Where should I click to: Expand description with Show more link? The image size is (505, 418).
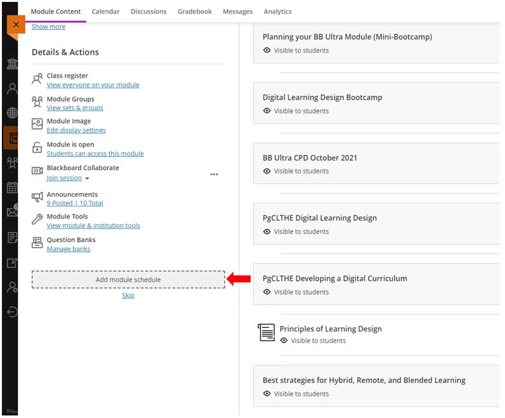coord(48,27)
